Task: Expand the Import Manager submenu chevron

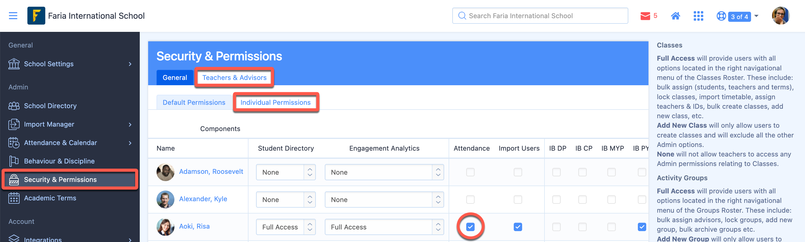Action: [130, 125]
